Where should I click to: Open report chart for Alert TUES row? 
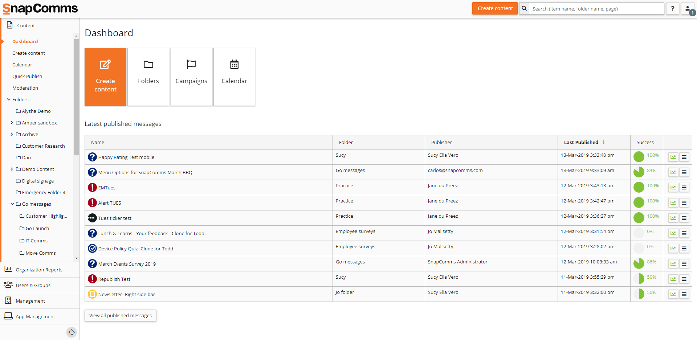tap(673, 203)
